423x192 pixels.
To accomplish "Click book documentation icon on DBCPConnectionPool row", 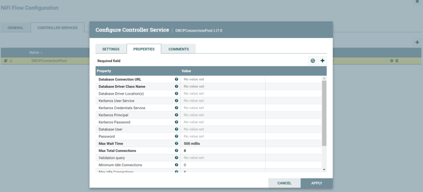I will 5,61.
